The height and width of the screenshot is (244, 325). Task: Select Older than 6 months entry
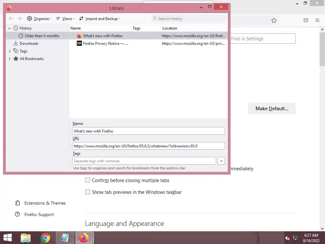[x=39, y=36]
